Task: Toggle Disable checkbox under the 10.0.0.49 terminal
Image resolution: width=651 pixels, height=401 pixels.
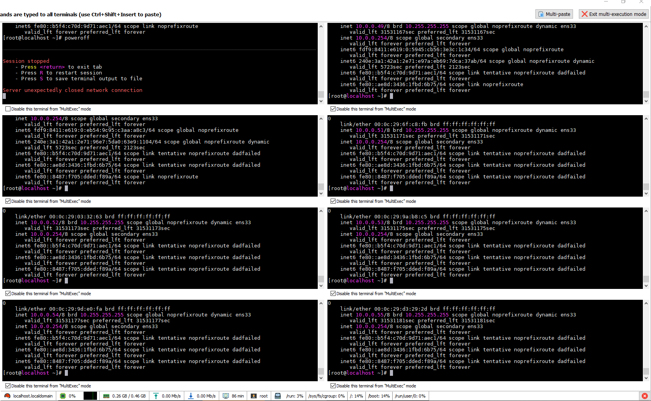Action: (333, 109)
